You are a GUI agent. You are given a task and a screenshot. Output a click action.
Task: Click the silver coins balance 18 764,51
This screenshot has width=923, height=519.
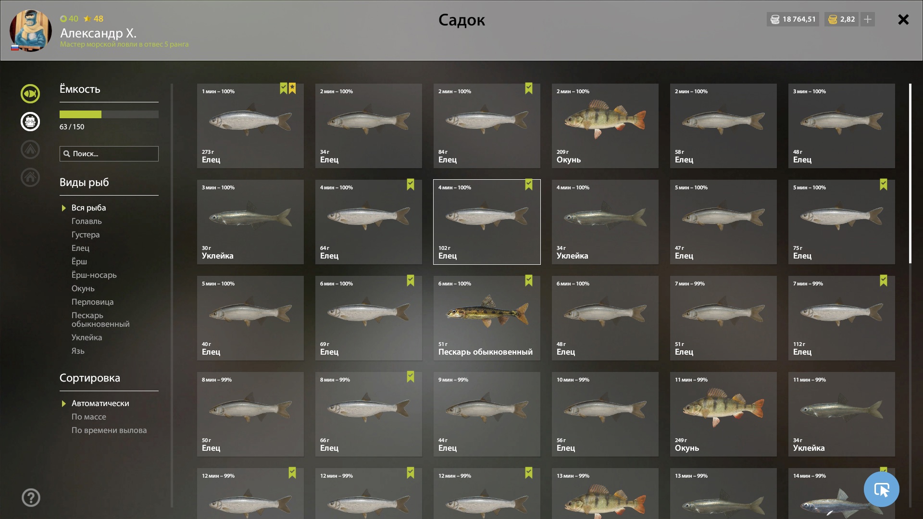point(793,19)
